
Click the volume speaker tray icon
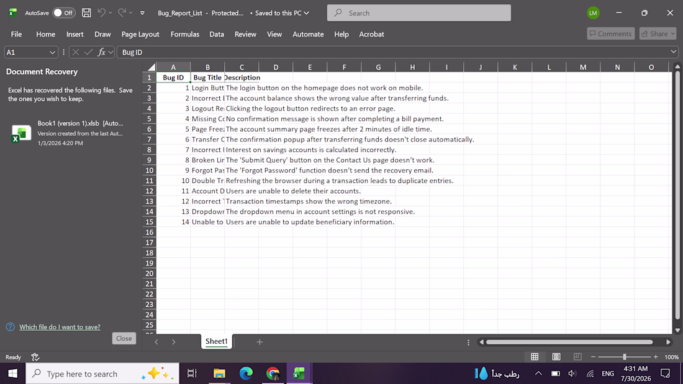(572, 373)
